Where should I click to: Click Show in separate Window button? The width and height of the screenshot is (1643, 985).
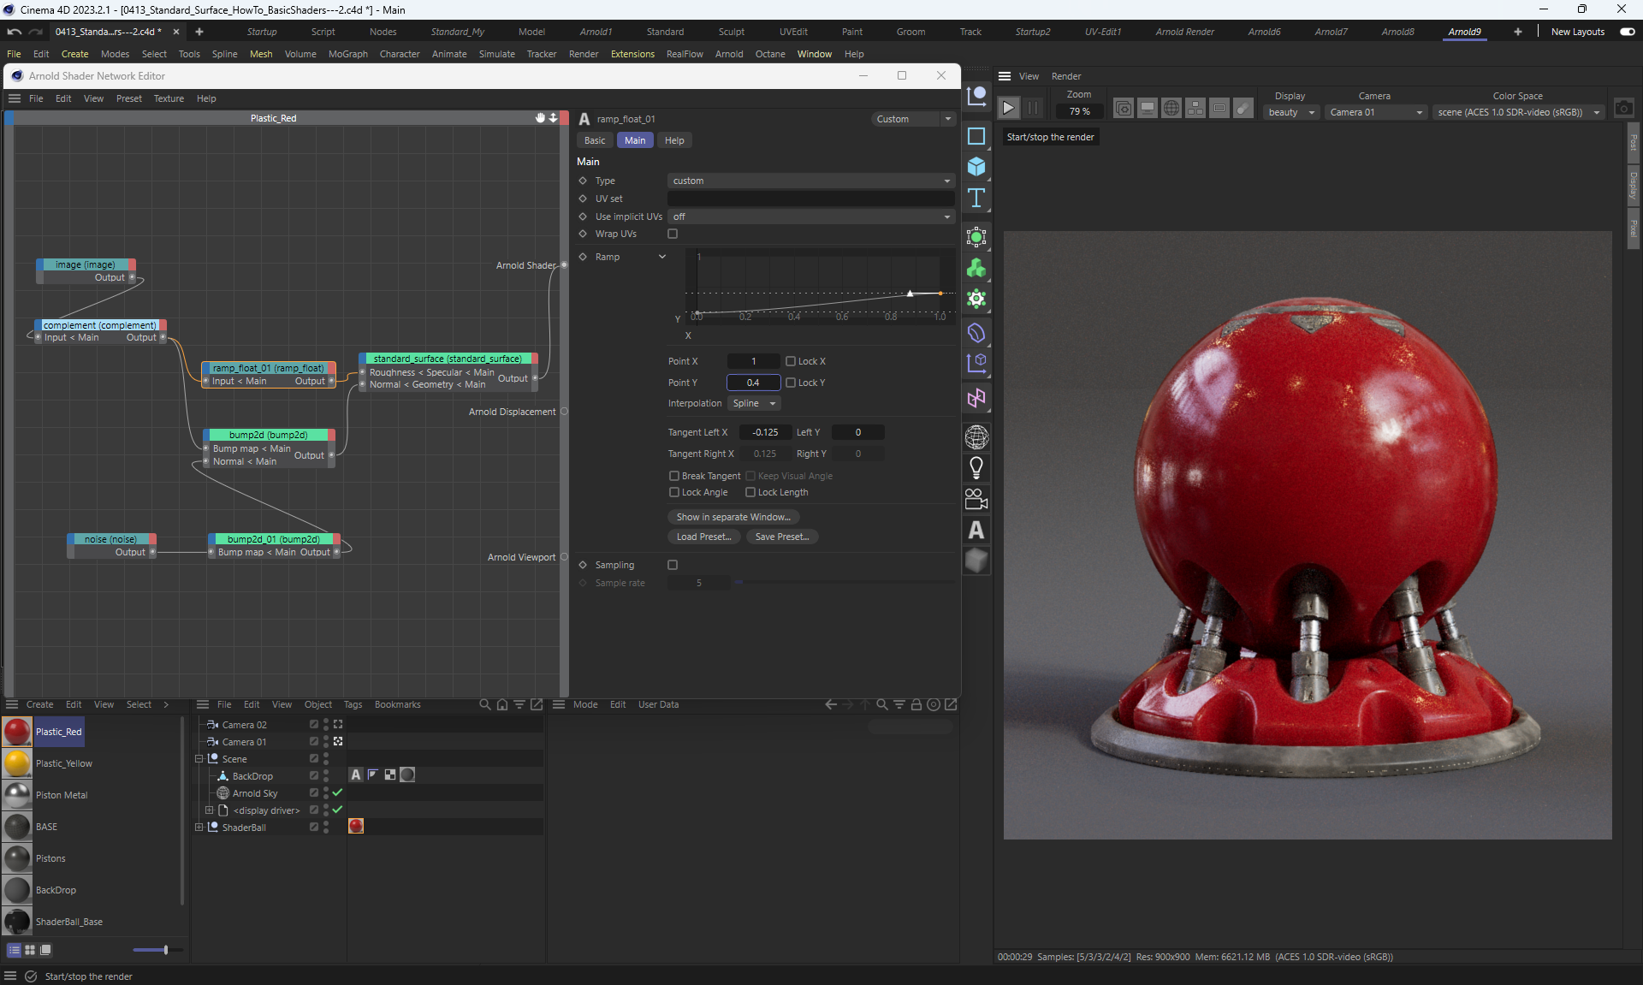pos(733,517)
